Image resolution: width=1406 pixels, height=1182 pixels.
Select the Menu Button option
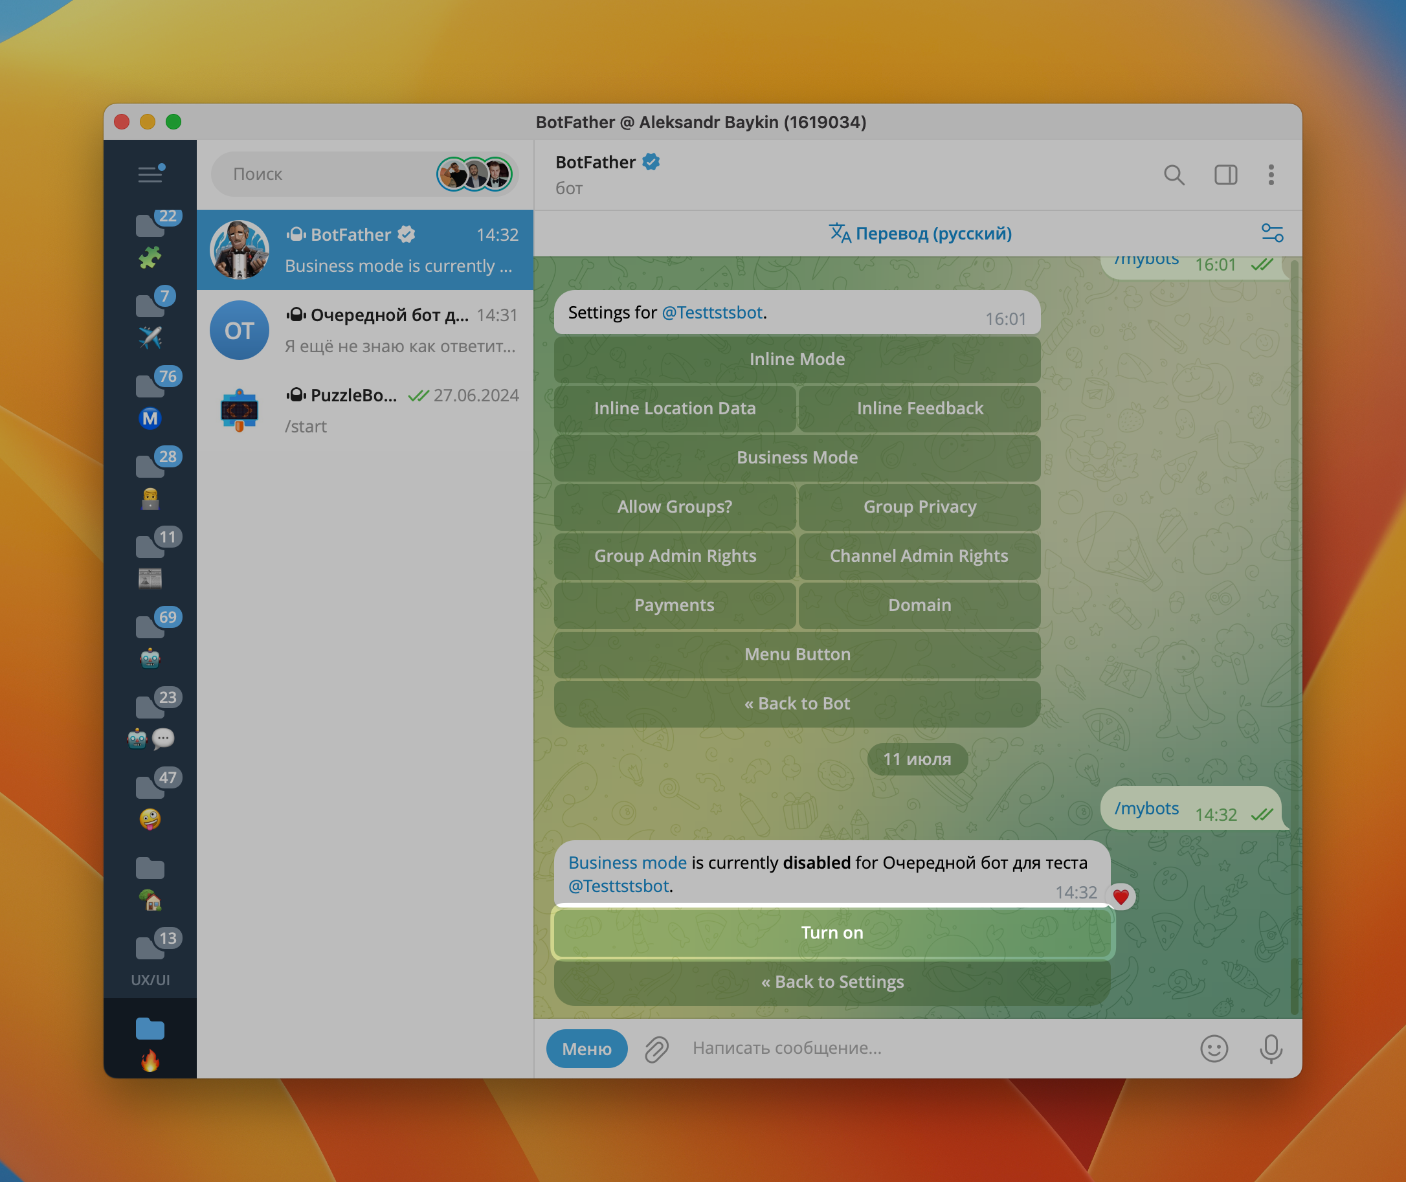pyautogui.click(x=797, y=654)
